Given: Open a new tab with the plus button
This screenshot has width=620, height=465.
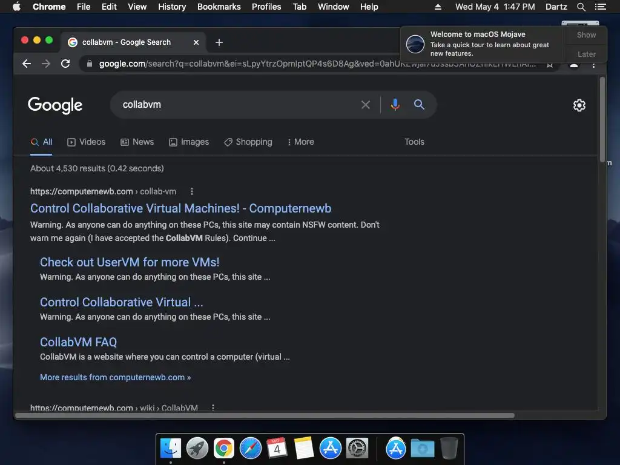Looking at the screenshot, I should (x=219, y=42).
